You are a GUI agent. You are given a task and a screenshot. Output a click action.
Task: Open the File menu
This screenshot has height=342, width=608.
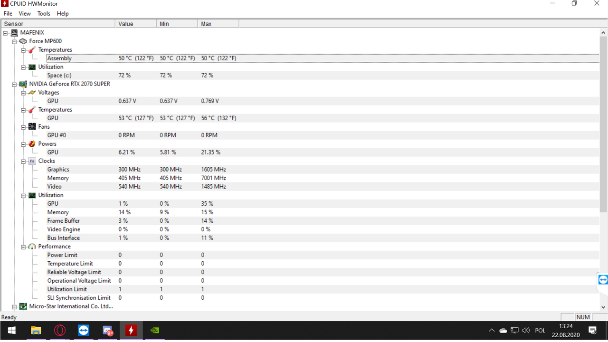point(8,14)
